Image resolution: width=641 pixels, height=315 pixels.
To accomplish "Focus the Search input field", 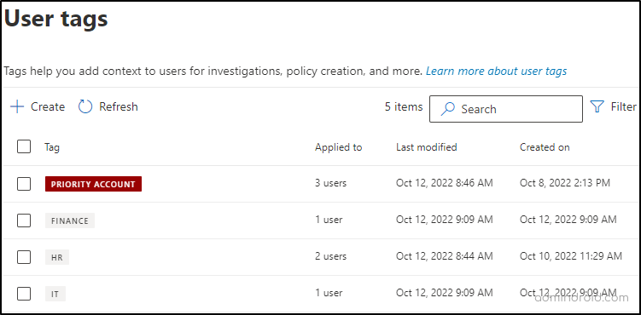I will (505, 109).
